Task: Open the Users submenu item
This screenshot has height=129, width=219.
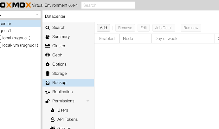Action: (68, 110)
